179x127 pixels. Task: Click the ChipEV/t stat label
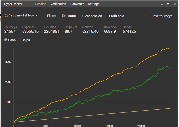(x=71, y=27)
